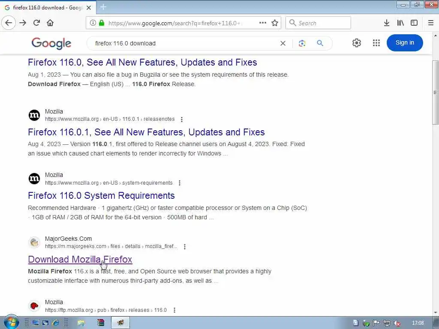Click the scrollbar up arrow
Image resolution: width=439 pixels, height=329 pixels.
[435, 36]
